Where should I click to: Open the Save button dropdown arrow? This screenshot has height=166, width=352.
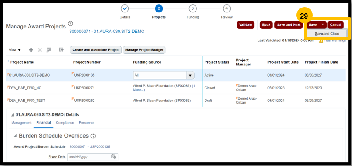tap(323, 25)
